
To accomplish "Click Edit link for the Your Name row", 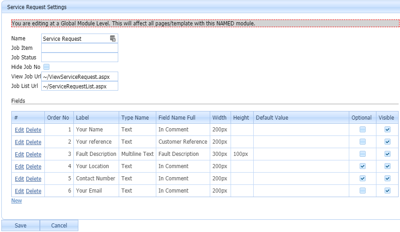I will [x=19, y=130].
